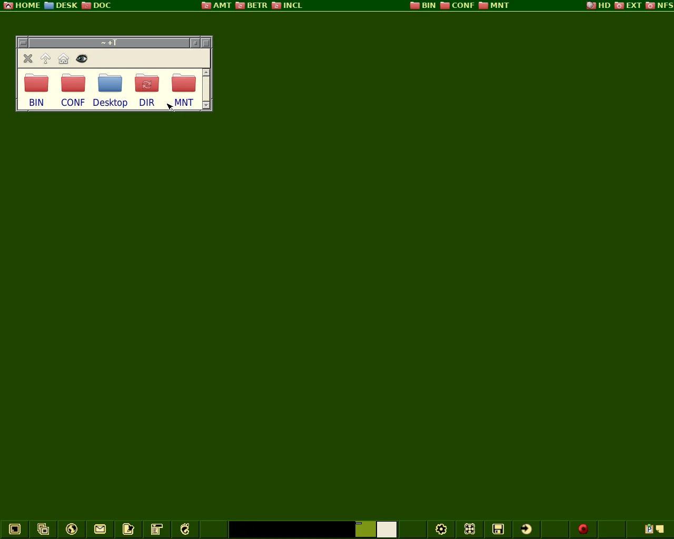The width and height of the screenshot is (674, 539).
Task: Open clipboard tray icon in bottom panel
Action: click(x=649, y=529)
